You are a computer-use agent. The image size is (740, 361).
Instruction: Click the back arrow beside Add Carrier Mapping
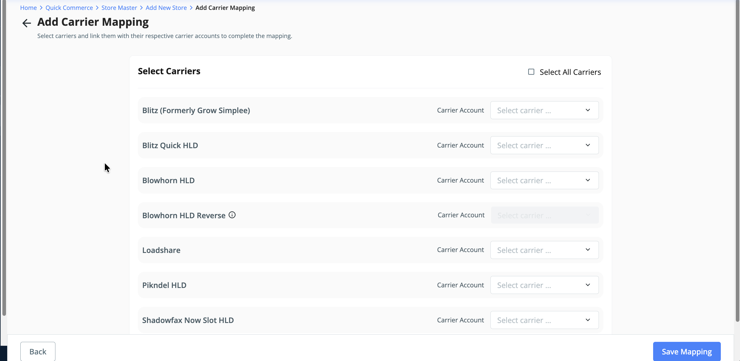coord(26,23)
